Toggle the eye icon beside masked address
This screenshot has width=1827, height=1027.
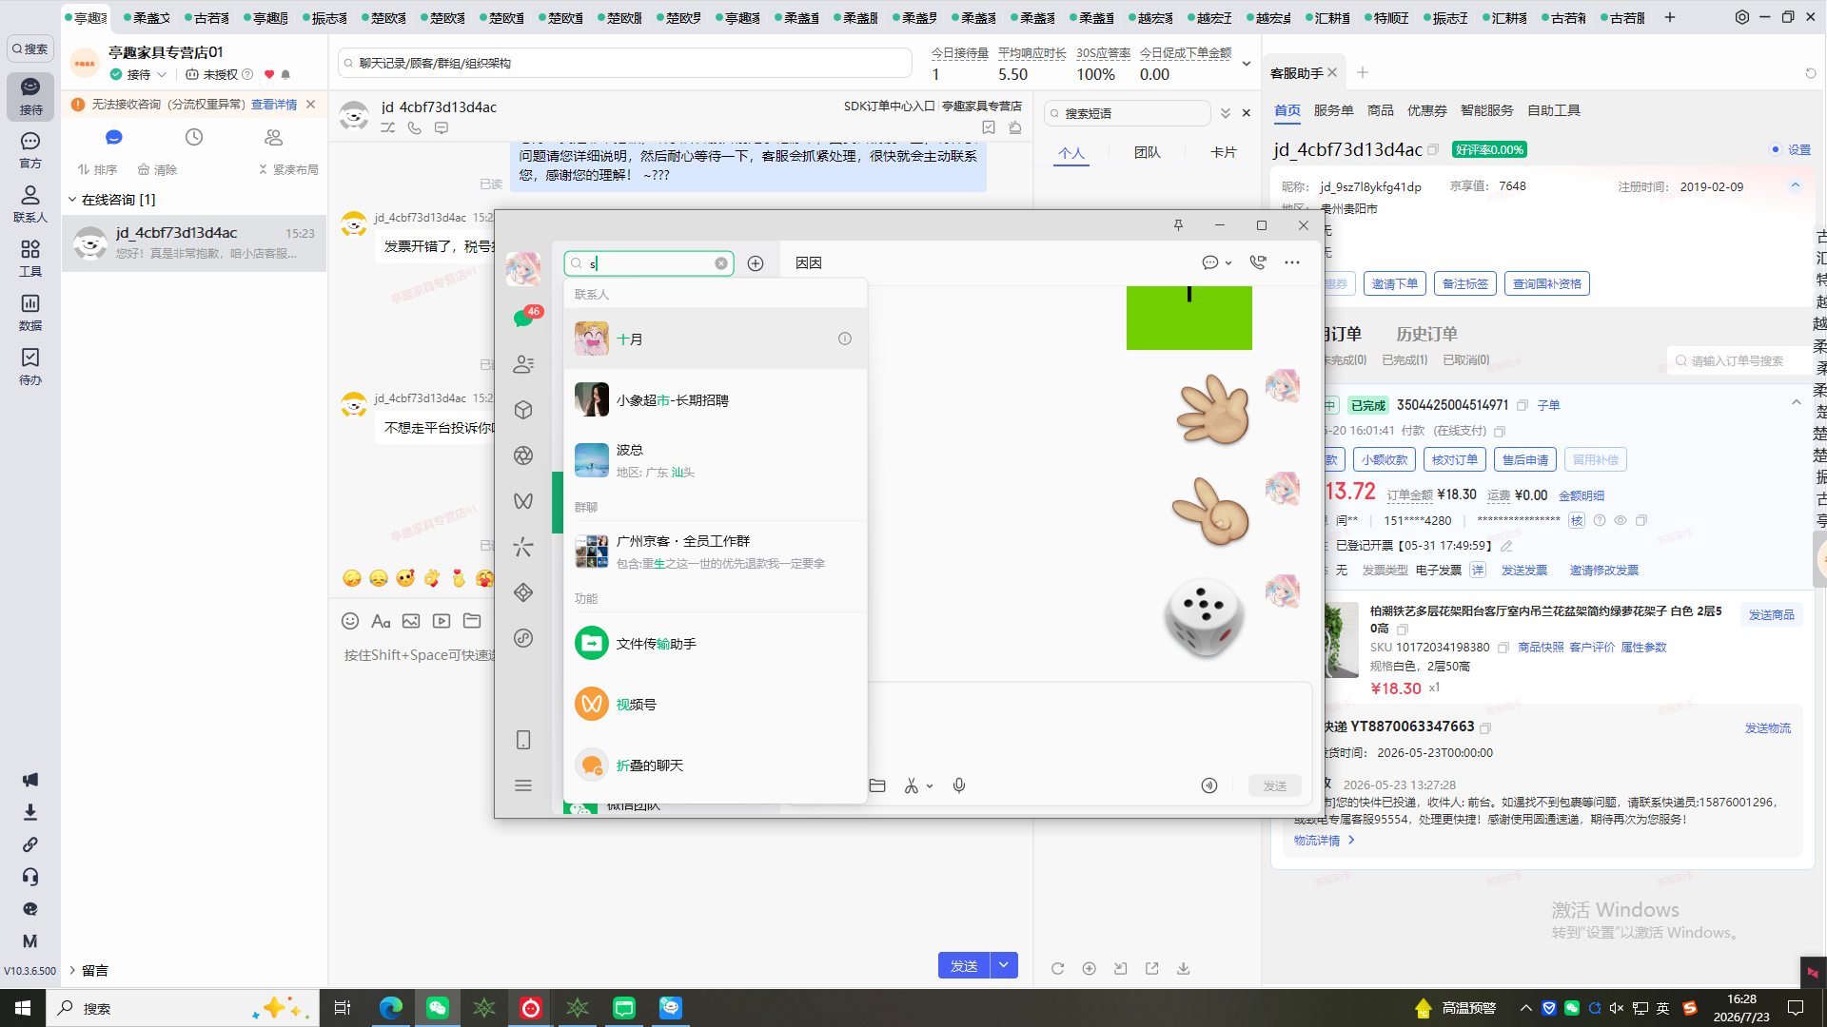(x=1621, y=520)
